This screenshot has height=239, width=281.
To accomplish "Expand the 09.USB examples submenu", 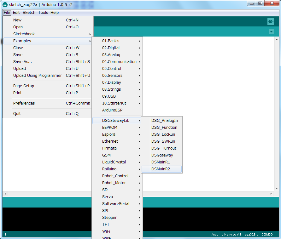I will click(117, 96).
